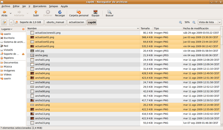Open the Lugares sidebar selector dropdown

pyautogui.click(x=7, y=29)
